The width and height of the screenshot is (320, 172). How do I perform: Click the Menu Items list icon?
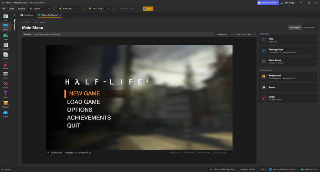264,61
